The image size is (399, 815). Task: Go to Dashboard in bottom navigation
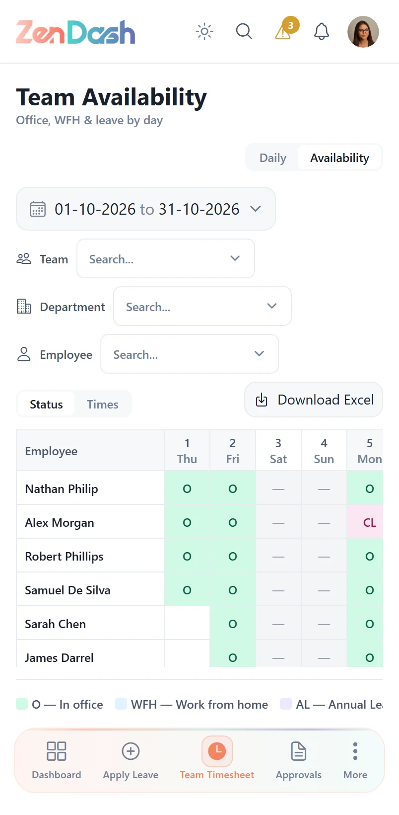[57, 760]
